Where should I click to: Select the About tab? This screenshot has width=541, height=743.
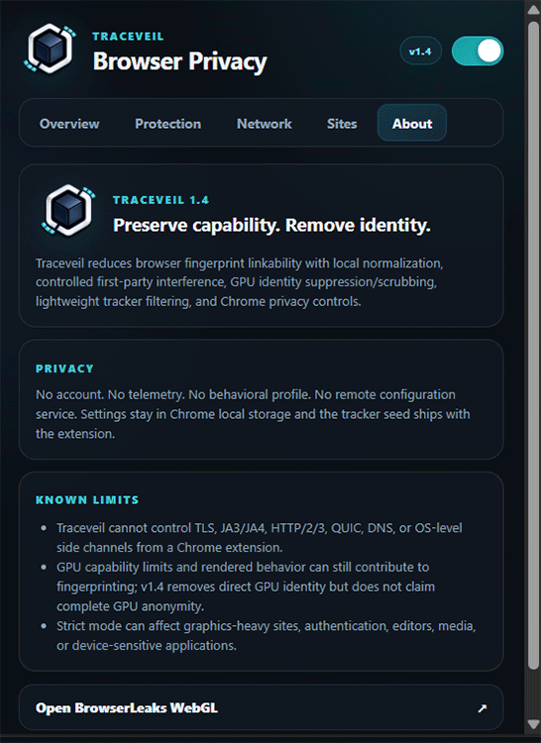click(x=411, y=124)
